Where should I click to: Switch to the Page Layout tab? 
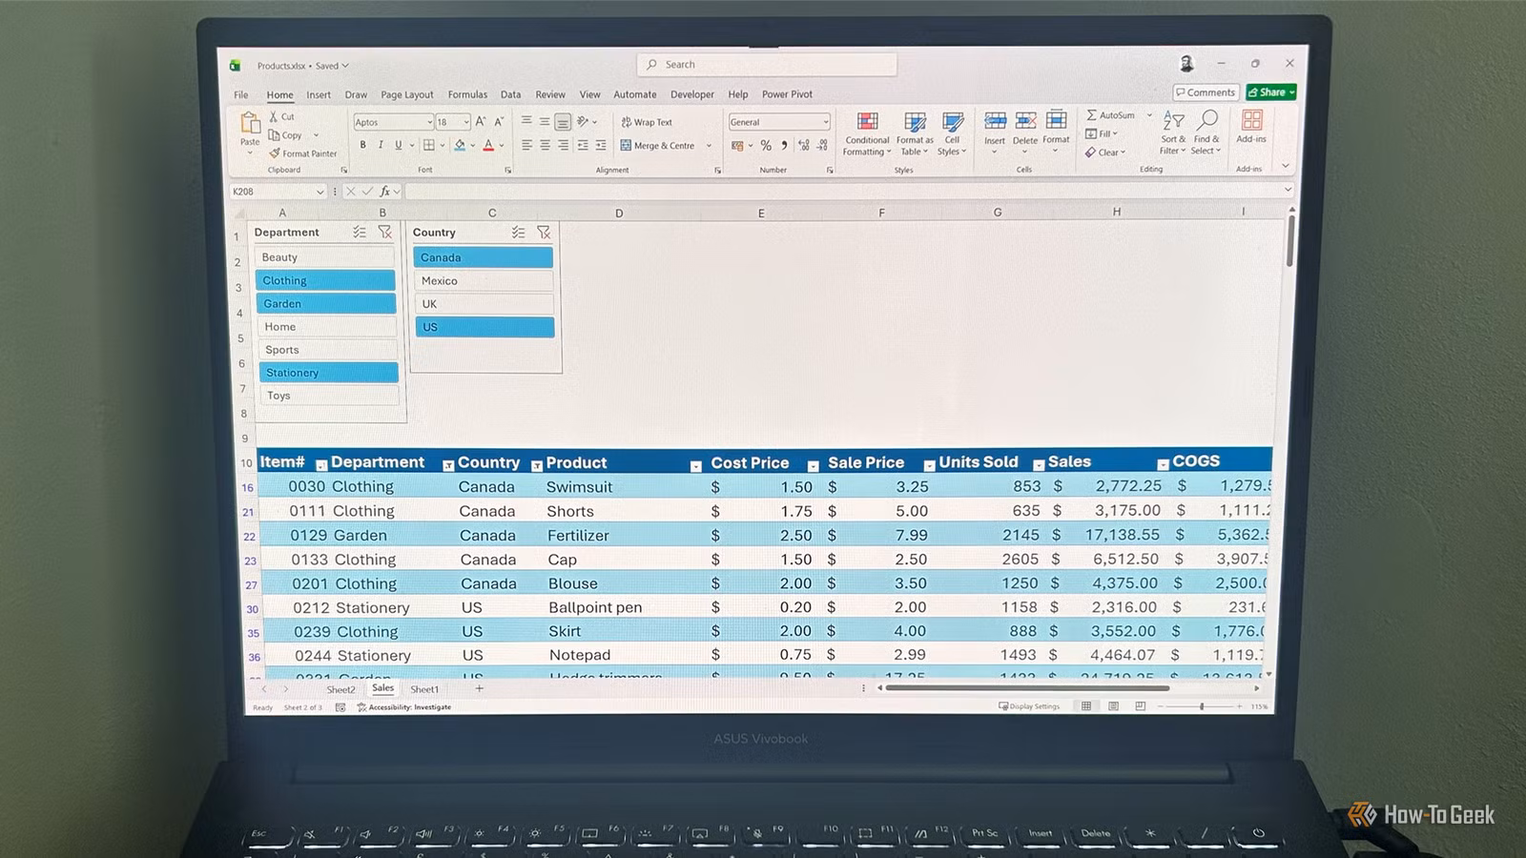tap(406, 94)
